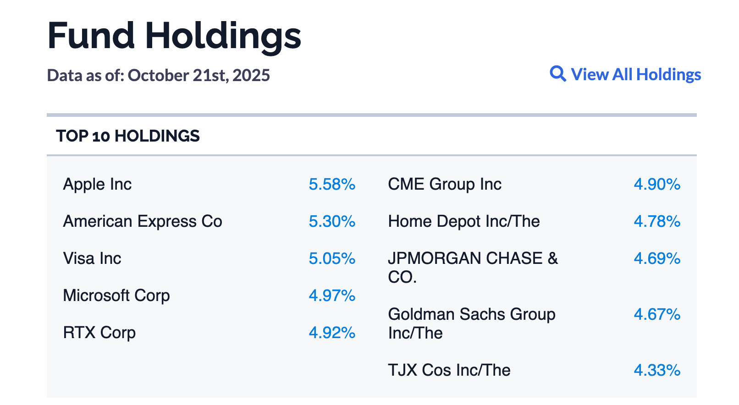Select the Visa Inc holding row
Screen dimensions: 739x405
92,258
